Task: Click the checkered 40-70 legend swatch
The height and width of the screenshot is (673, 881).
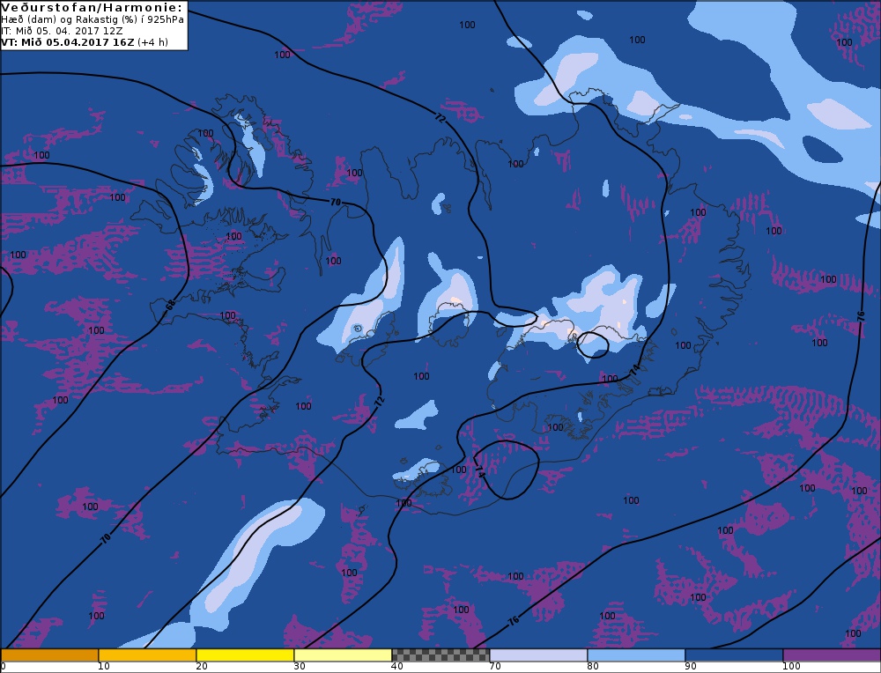Action: (x=440, y=655)
